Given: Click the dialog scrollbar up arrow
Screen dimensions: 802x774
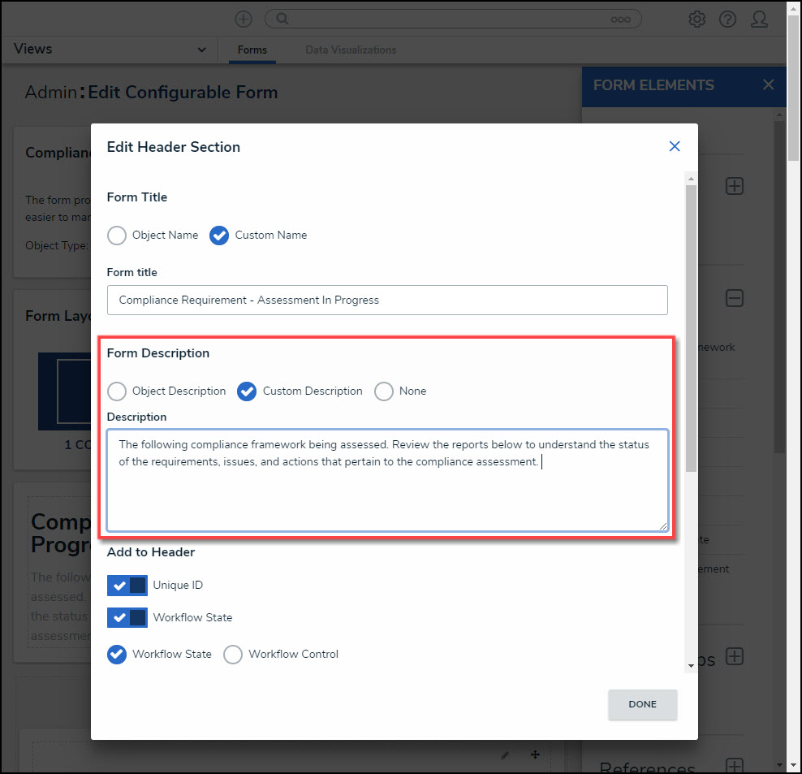Looking at the screenshot, I should click(691, 179).
